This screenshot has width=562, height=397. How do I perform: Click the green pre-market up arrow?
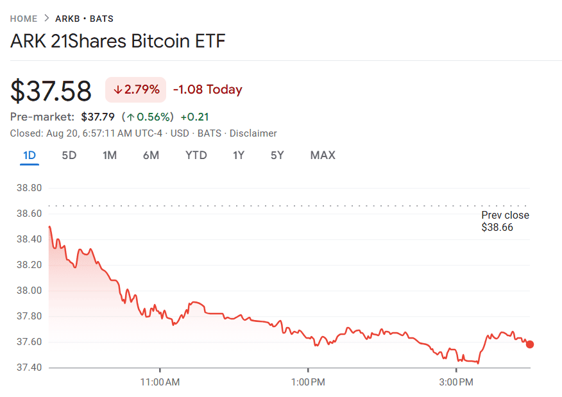coord(130,117)
